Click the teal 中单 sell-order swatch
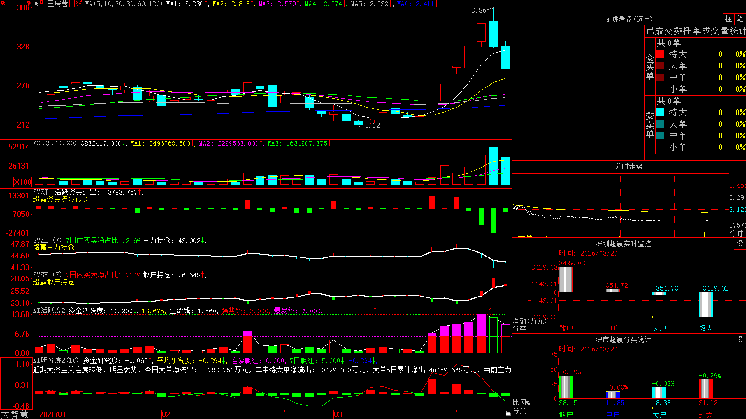The image size is (746, 419). [660, 135]
